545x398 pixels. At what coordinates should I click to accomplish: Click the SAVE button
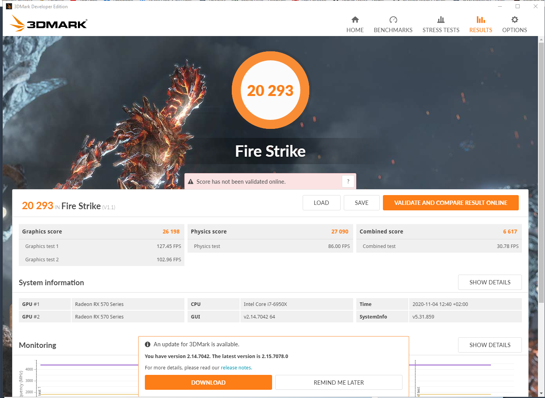point(362,203)
